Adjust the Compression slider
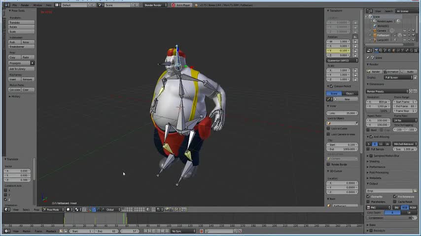Image resolution: width=421 pixels, height=236 pixels. pos(392,218)
